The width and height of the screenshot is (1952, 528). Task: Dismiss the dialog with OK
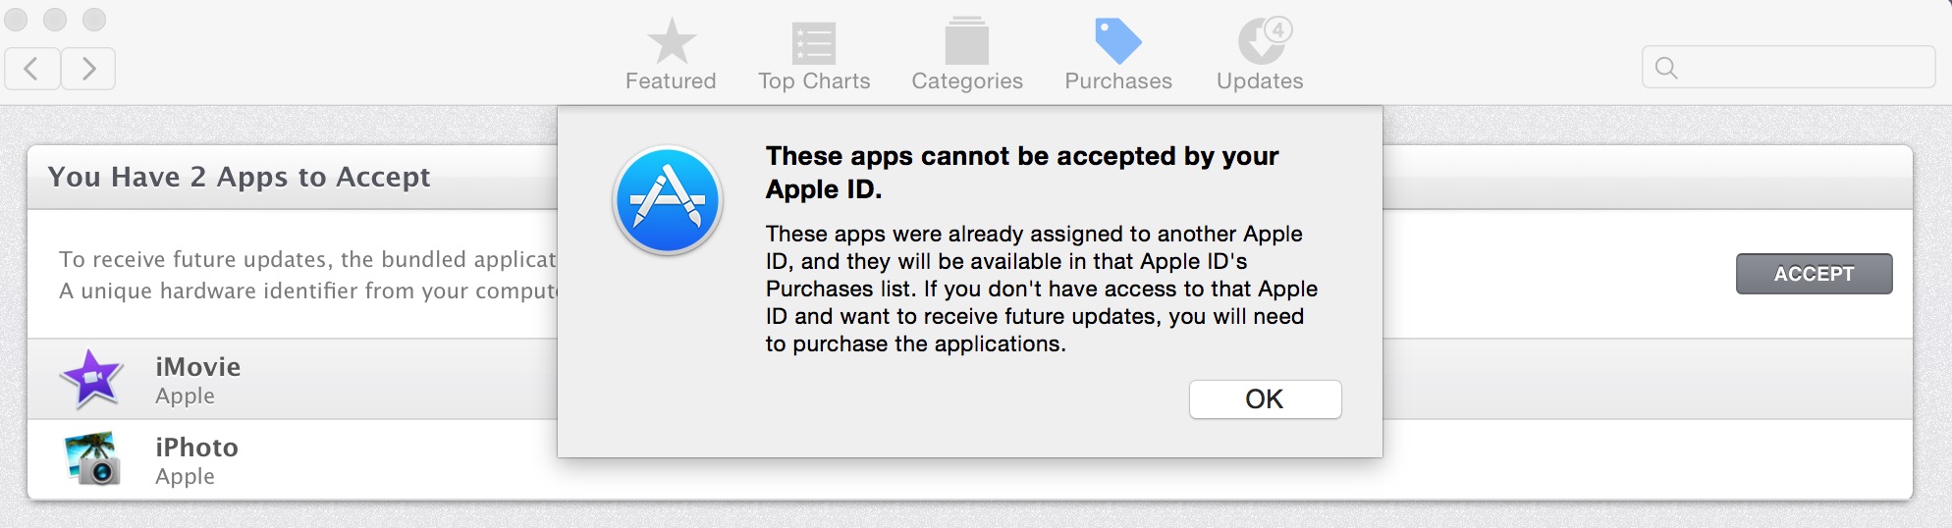pos(1265,399)
